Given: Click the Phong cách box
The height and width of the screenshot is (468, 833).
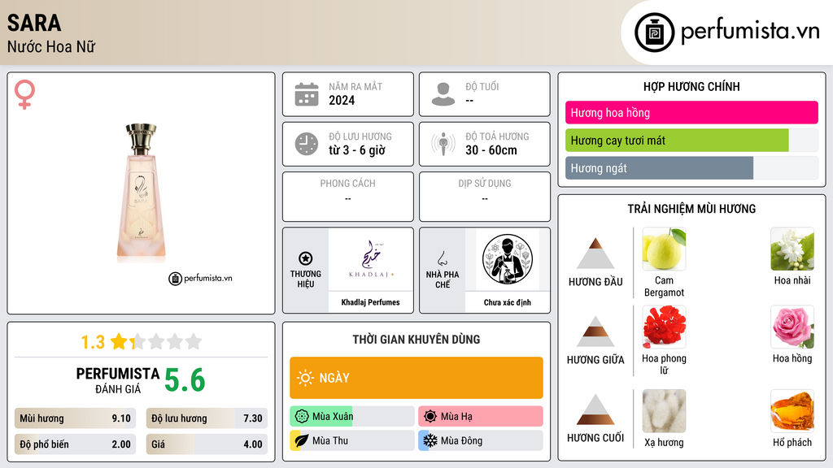Looking at the screenshot, I should coord(348,197).
